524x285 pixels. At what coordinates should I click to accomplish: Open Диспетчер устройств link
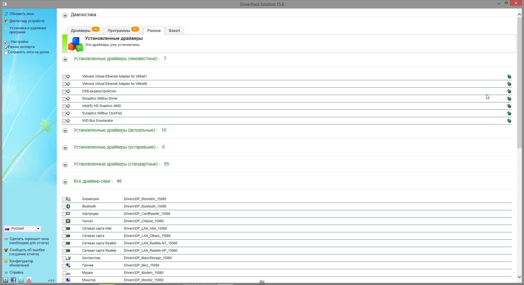(x=27, y=21)
